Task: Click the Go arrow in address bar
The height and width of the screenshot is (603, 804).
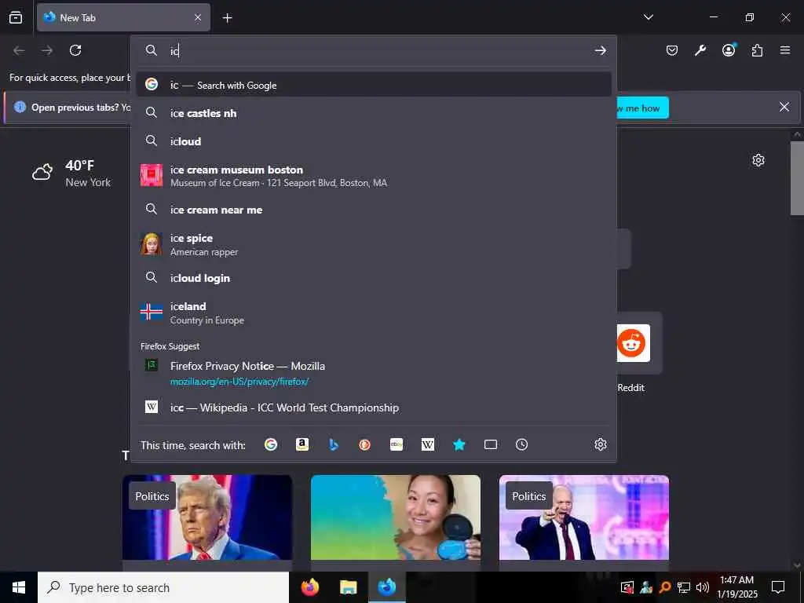Action: click(x=600, y=50)
